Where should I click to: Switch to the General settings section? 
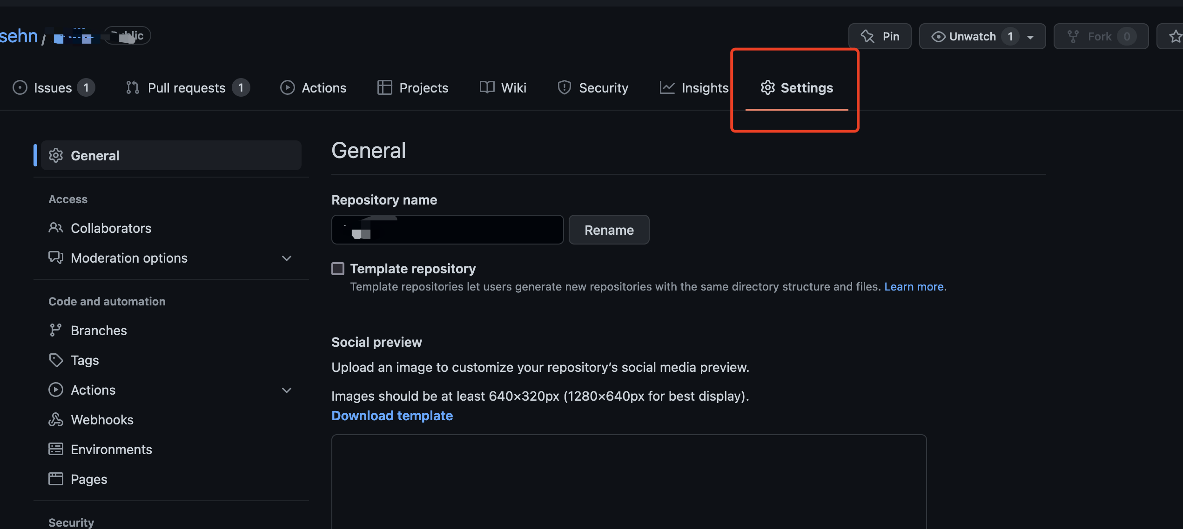[95, 155]
